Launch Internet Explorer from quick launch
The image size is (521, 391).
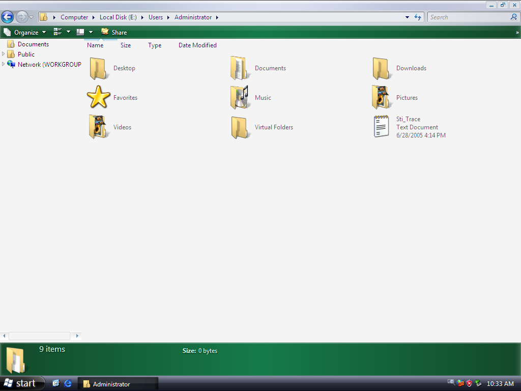68,384
